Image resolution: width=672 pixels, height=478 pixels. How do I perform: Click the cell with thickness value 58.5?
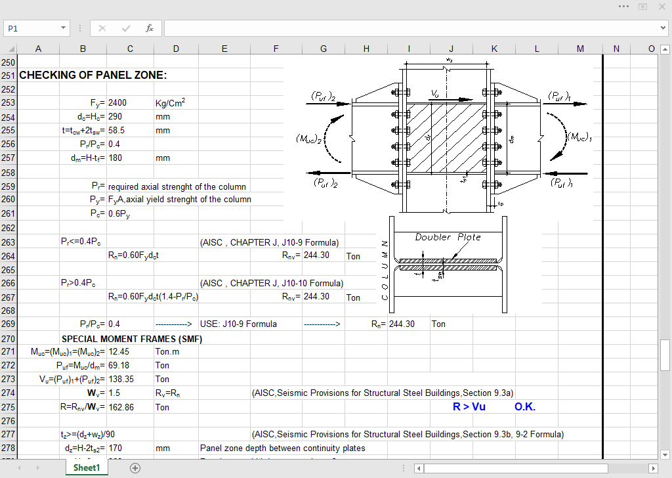tap(130, 130)
